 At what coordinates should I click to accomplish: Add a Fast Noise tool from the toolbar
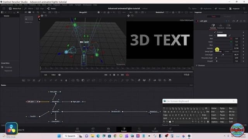(29, 80)
